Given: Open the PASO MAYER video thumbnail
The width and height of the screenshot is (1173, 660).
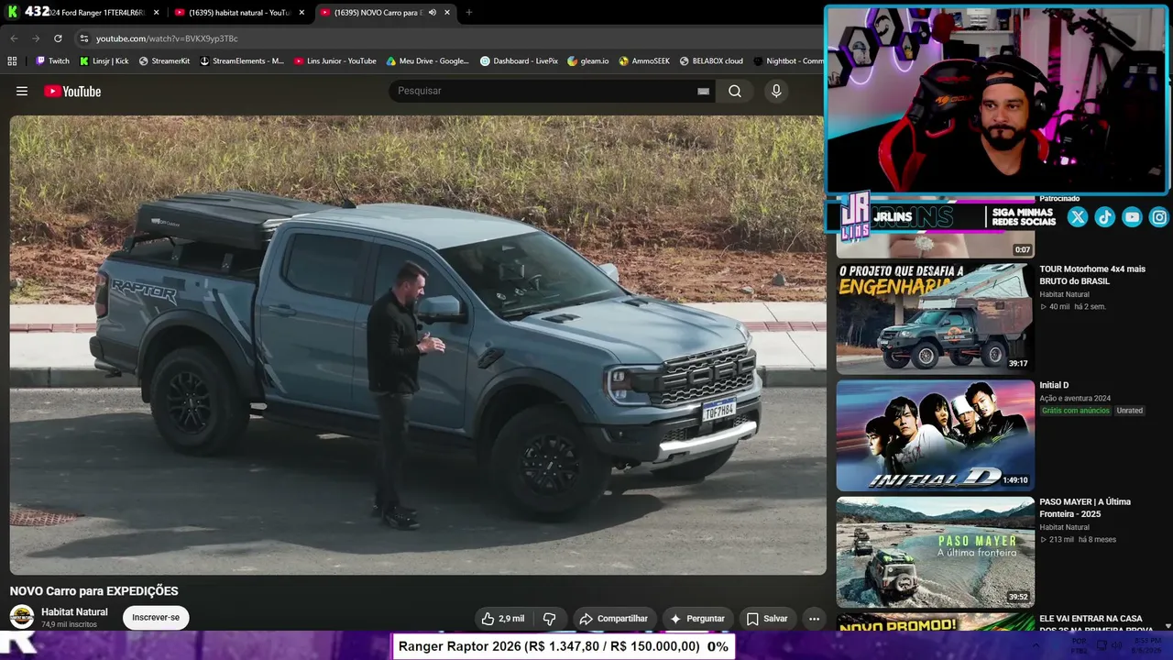Looking at the screenshot, I should click(935, 552).
